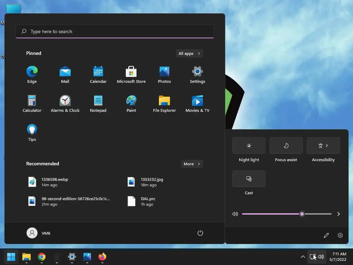Click the Type here to search box
This screenshot has width=353, height=265.
[x=115, y=31]
